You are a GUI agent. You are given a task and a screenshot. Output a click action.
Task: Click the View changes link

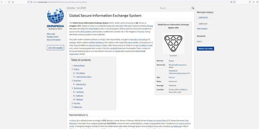pos(202,28)
